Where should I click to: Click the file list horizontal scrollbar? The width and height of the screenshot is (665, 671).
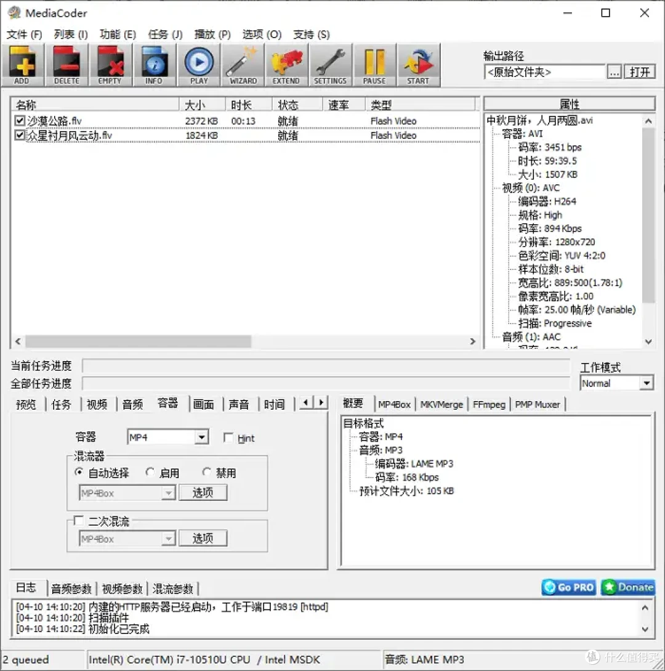pyautogui.click(x=138, y=341)
